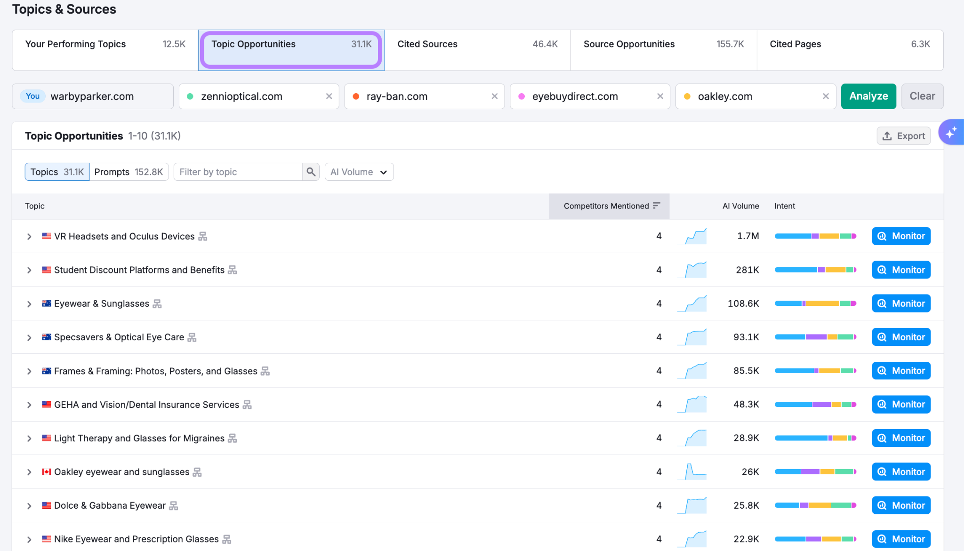Expand Frames & Framing row
The image size is (964, 551).
(x=29, y=371)
